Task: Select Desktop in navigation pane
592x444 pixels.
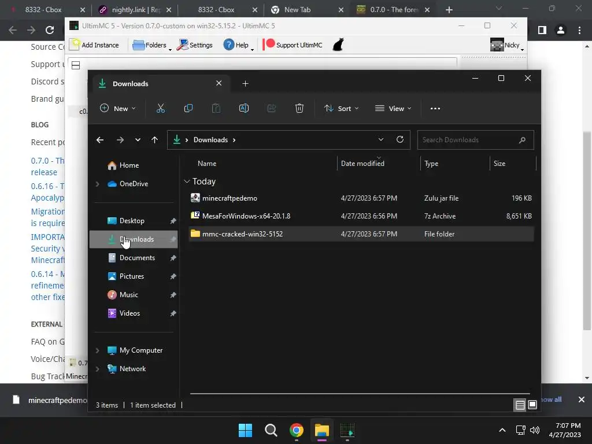Action: [134, 221]
